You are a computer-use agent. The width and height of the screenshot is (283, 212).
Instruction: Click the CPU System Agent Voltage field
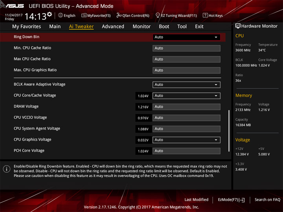[186, 129]
